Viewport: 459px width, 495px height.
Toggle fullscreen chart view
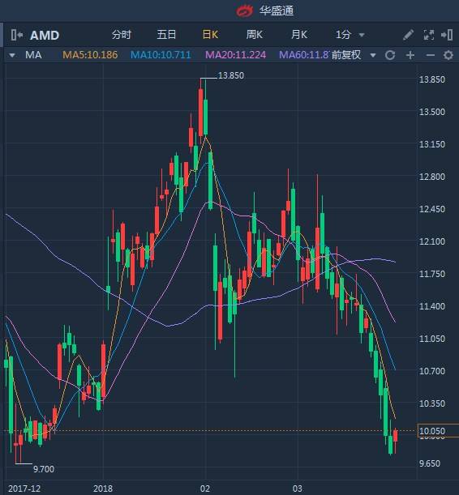click(428, 35)
